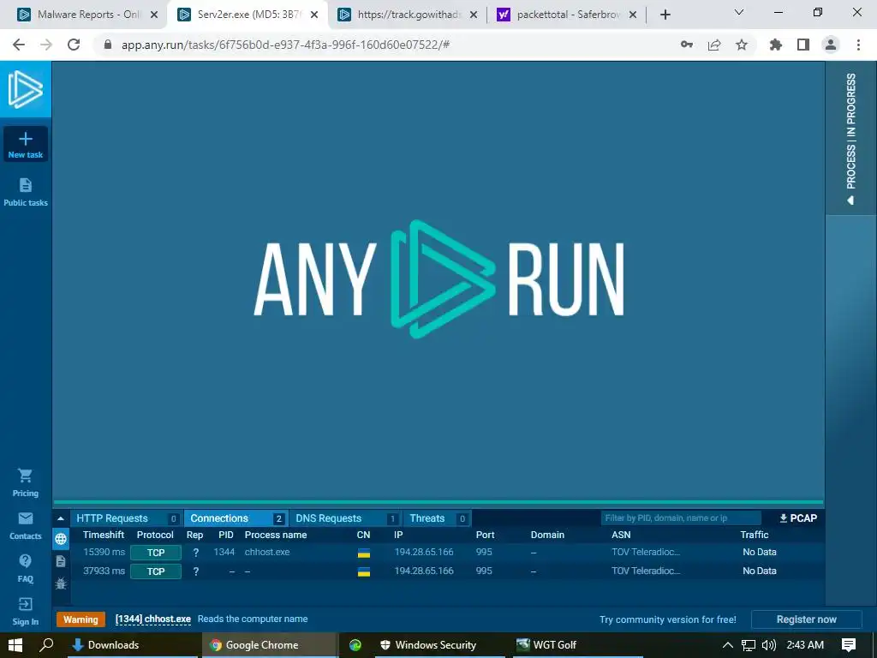Close the Serv2er.exe browser tab
This screenshot has width=877, height=658.
[x=314, y=15]
